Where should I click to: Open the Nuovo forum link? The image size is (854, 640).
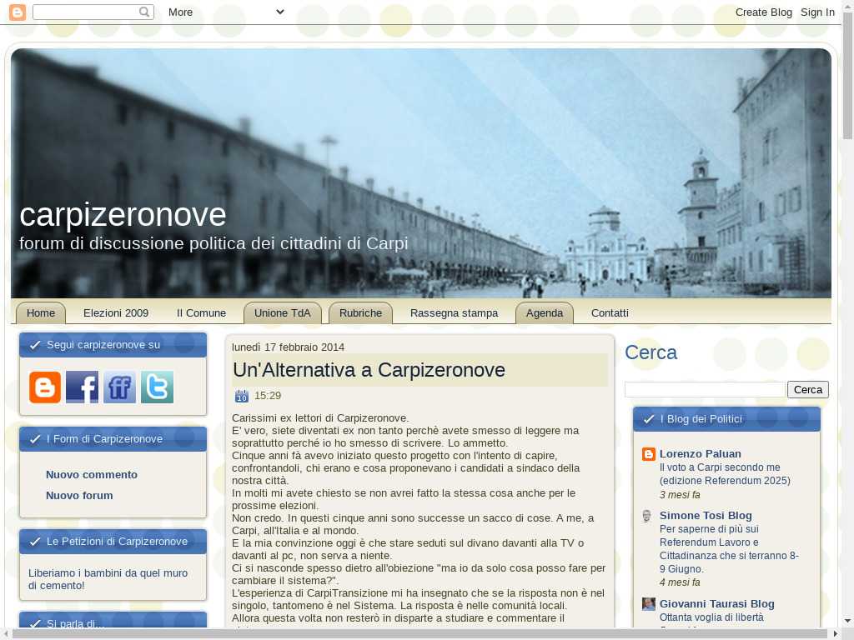click(x=79, y=496)
